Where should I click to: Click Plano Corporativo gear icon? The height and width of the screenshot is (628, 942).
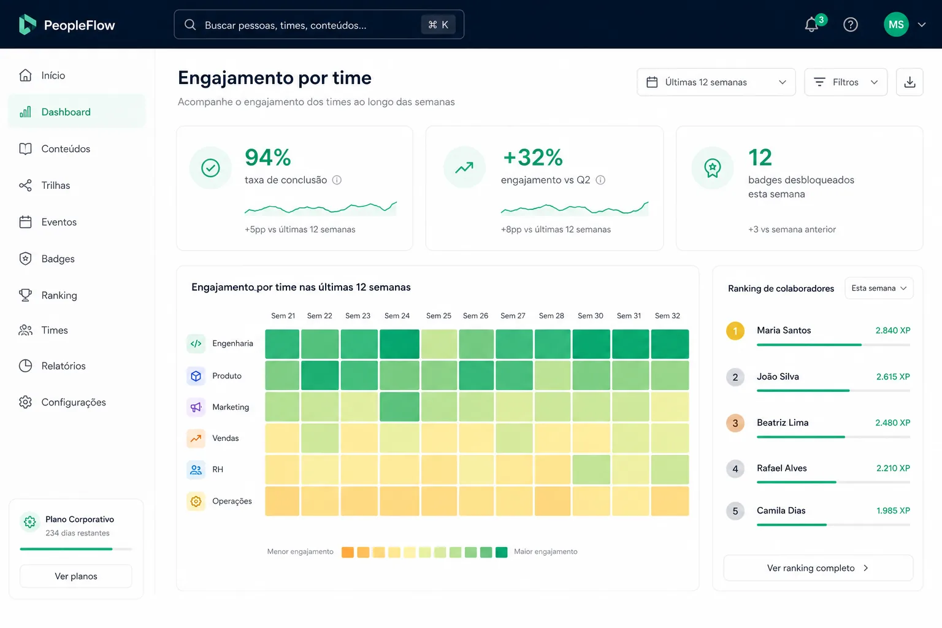coord(29,522)
